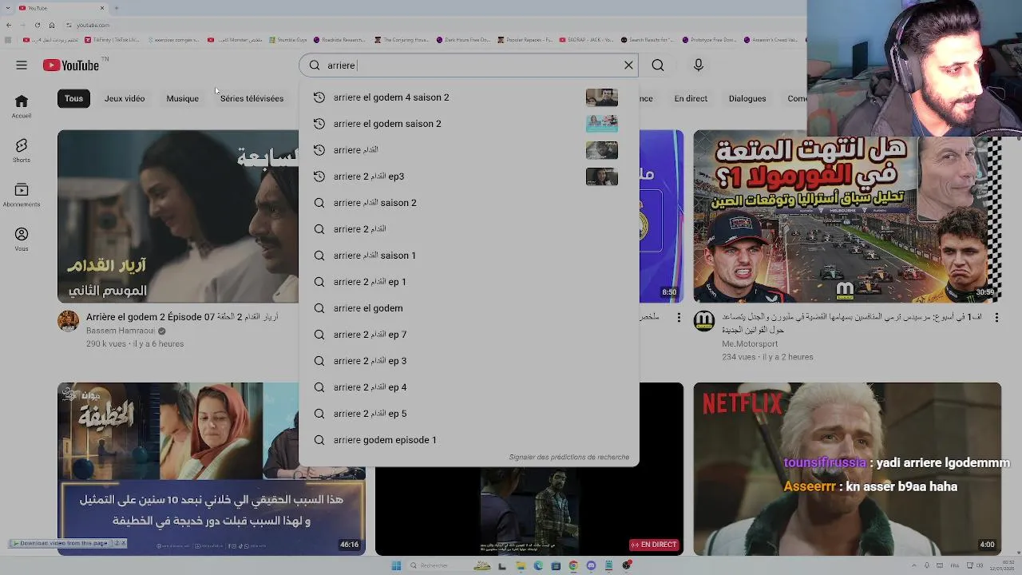The height and width of the screenshot is (575, 1022).
Task: Open the الخطيفة 46:16 video thumbnail
Action: (x=212, y=470)
